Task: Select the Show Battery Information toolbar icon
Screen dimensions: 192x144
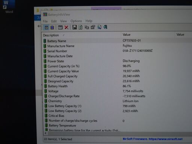Action: (x=46, y=27)
